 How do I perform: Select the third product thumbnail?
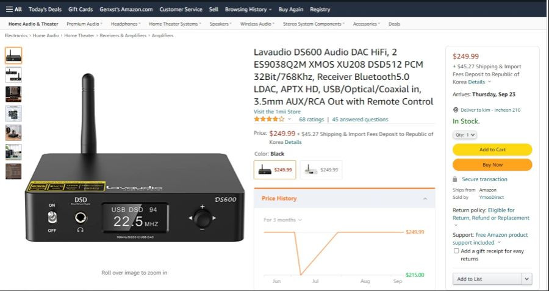[13, 94]
